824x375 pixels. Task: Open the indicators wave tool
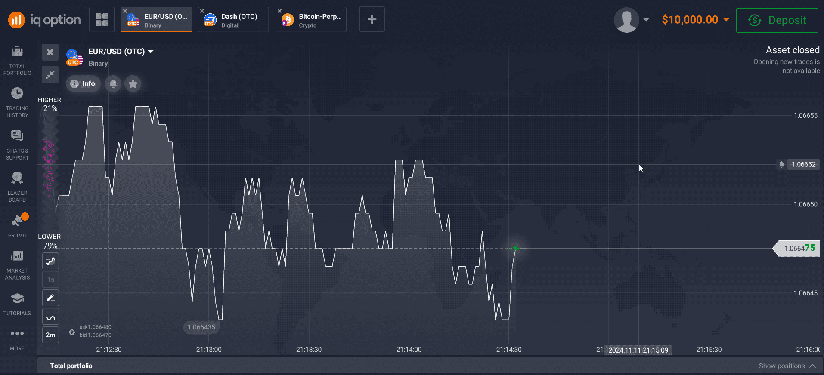tap(50, 317)
